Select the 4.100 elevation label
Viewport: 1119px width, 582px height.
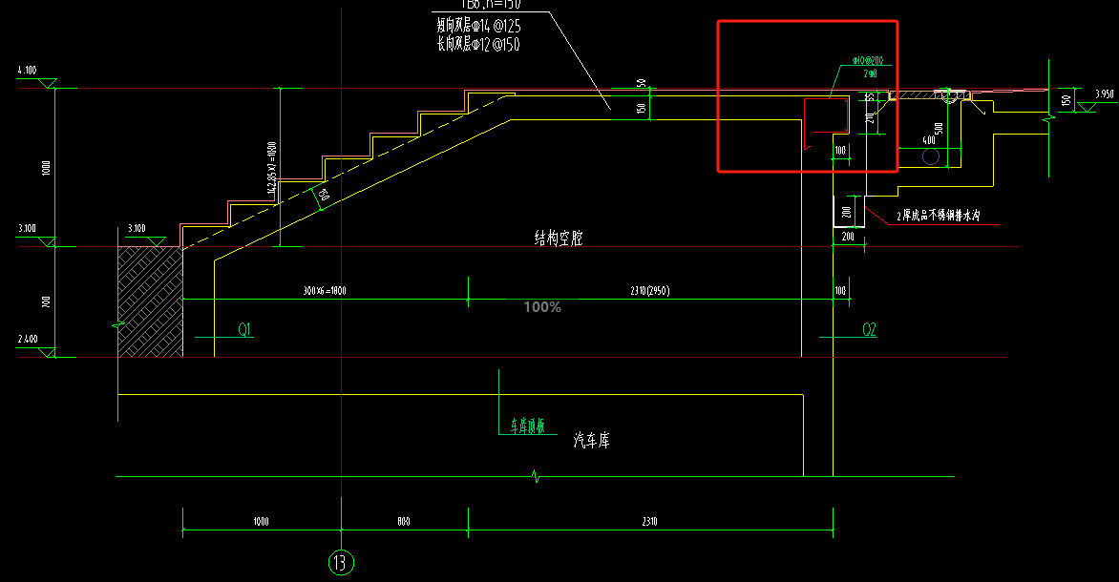click(x=27, y=70)
